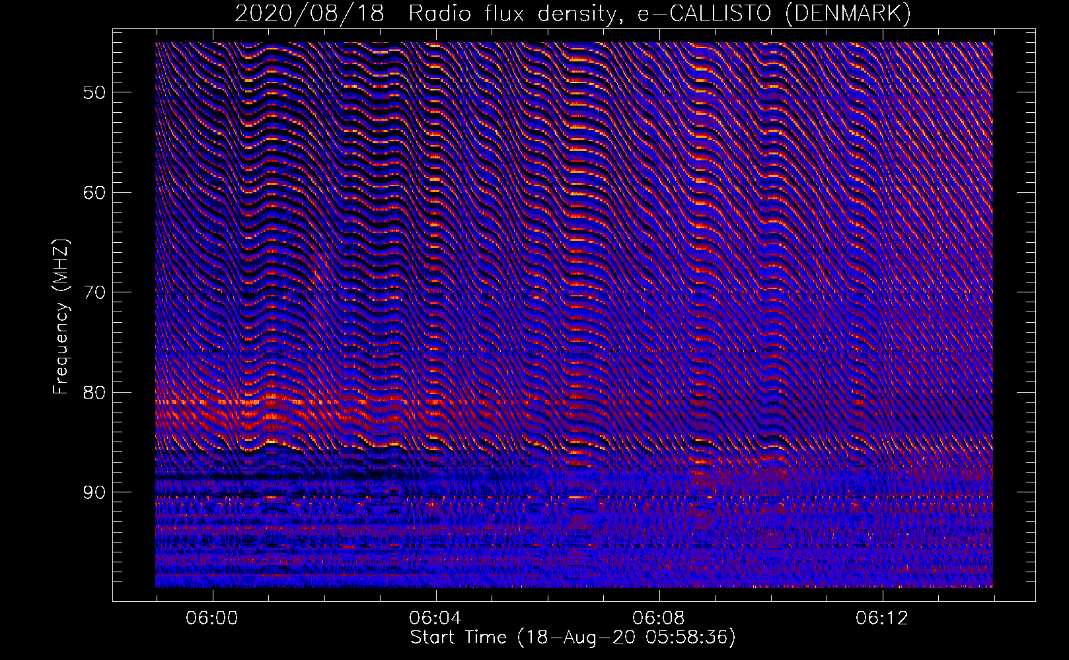Image resolution: width=1069 pixels, height=660 pixels.
Task: Click the frequency tick label "60"
Action: [94, 193]
